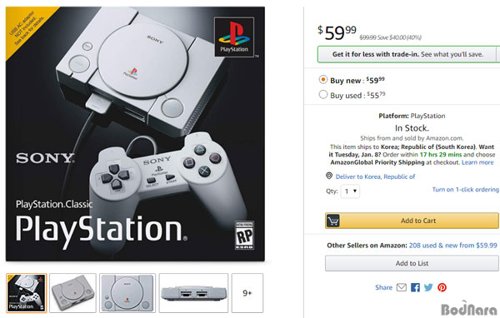Open the Qty quantity dropdown
The width and height of the screenshot is (500, 318).
click(x=350, y=191)
